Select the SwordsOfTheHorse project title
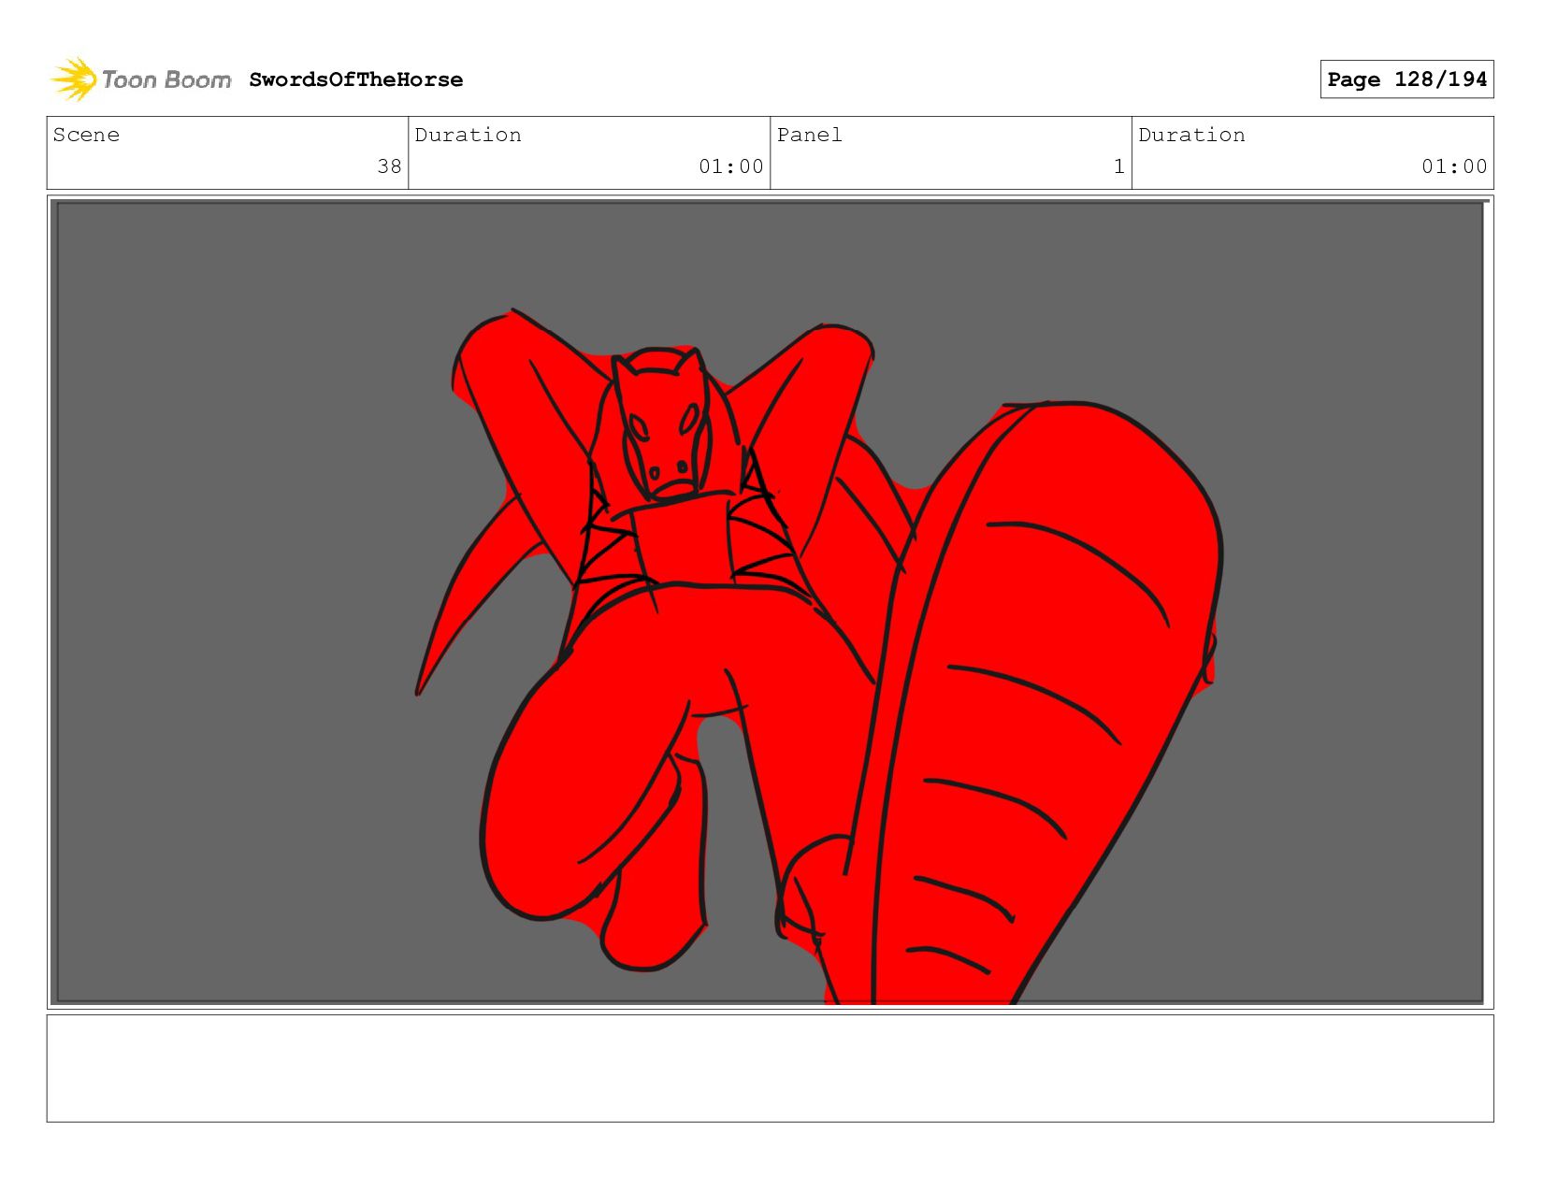 [x=355, y=80]
